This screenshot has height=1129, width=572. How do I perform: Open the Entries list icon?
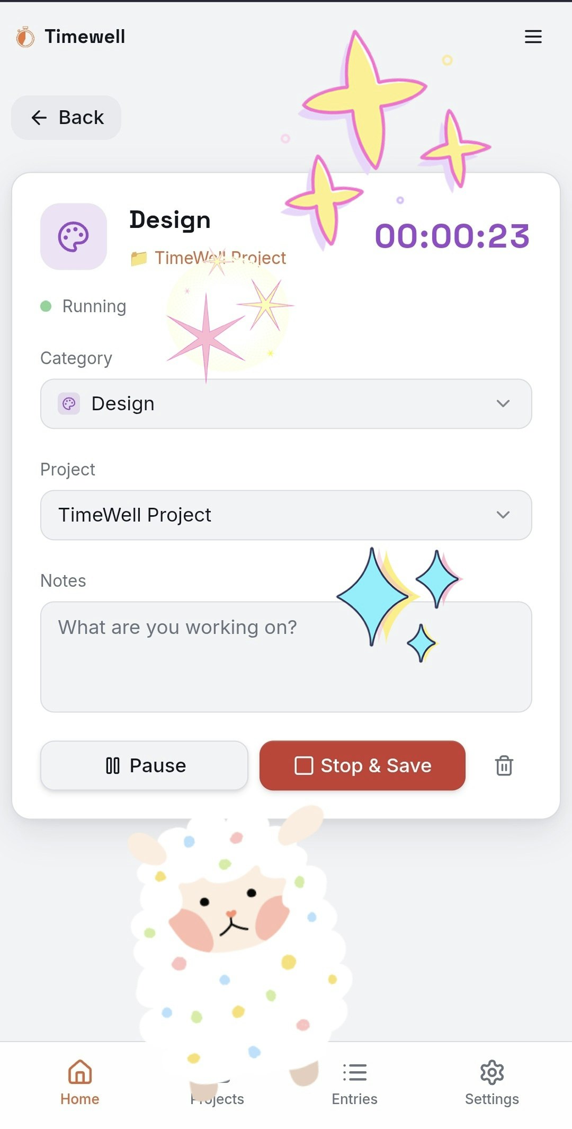point(354,1072)
